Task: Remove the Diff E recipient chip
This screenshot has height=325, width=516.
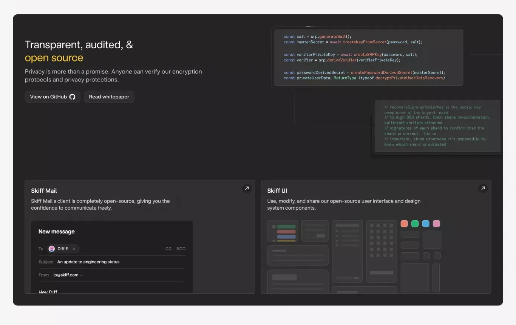Action: 74,249
